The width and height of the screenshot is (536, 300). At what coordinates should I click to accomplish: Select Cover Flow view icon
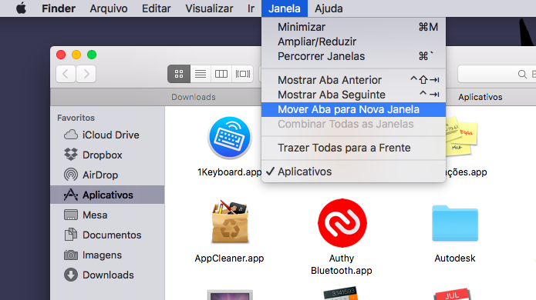pos(243,74)
